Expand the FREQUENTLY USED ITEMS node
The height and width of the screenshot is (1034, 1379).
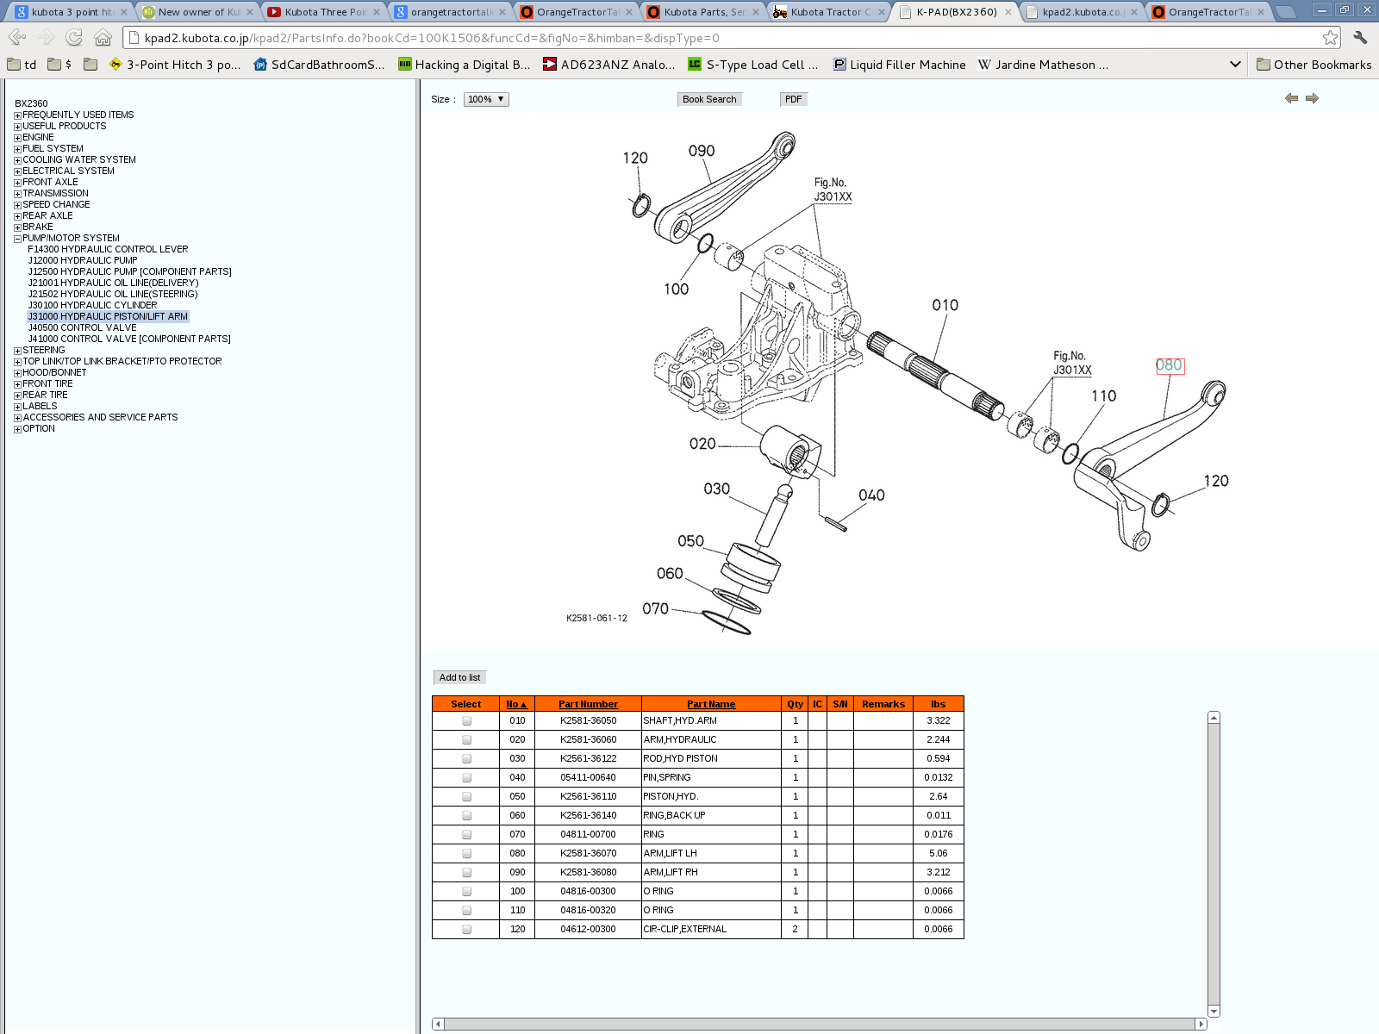(x=17, y=115)
